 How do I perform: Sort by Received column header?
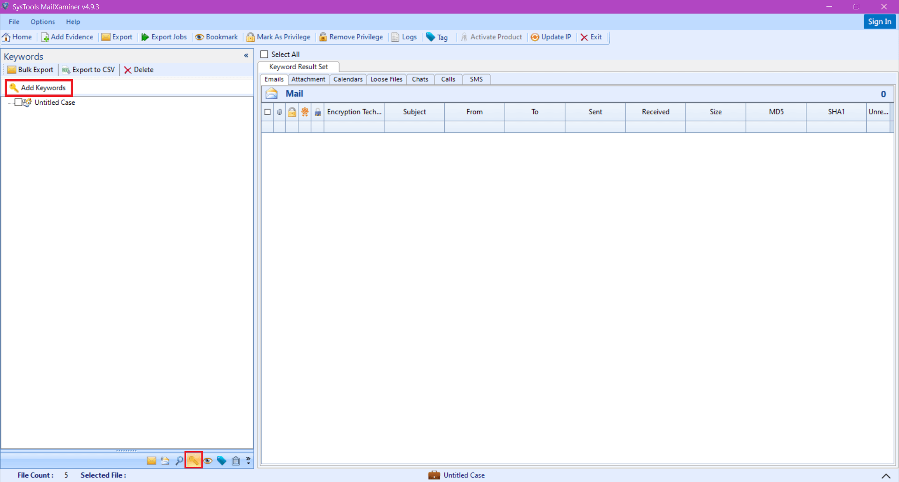[656, 112]
